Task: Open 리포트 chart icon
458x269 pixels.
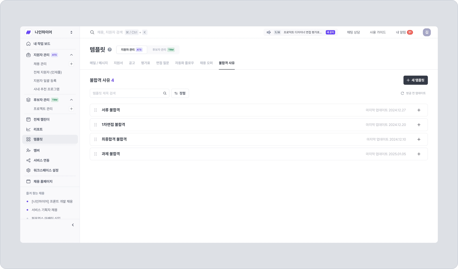Action: tap(28, 129)
